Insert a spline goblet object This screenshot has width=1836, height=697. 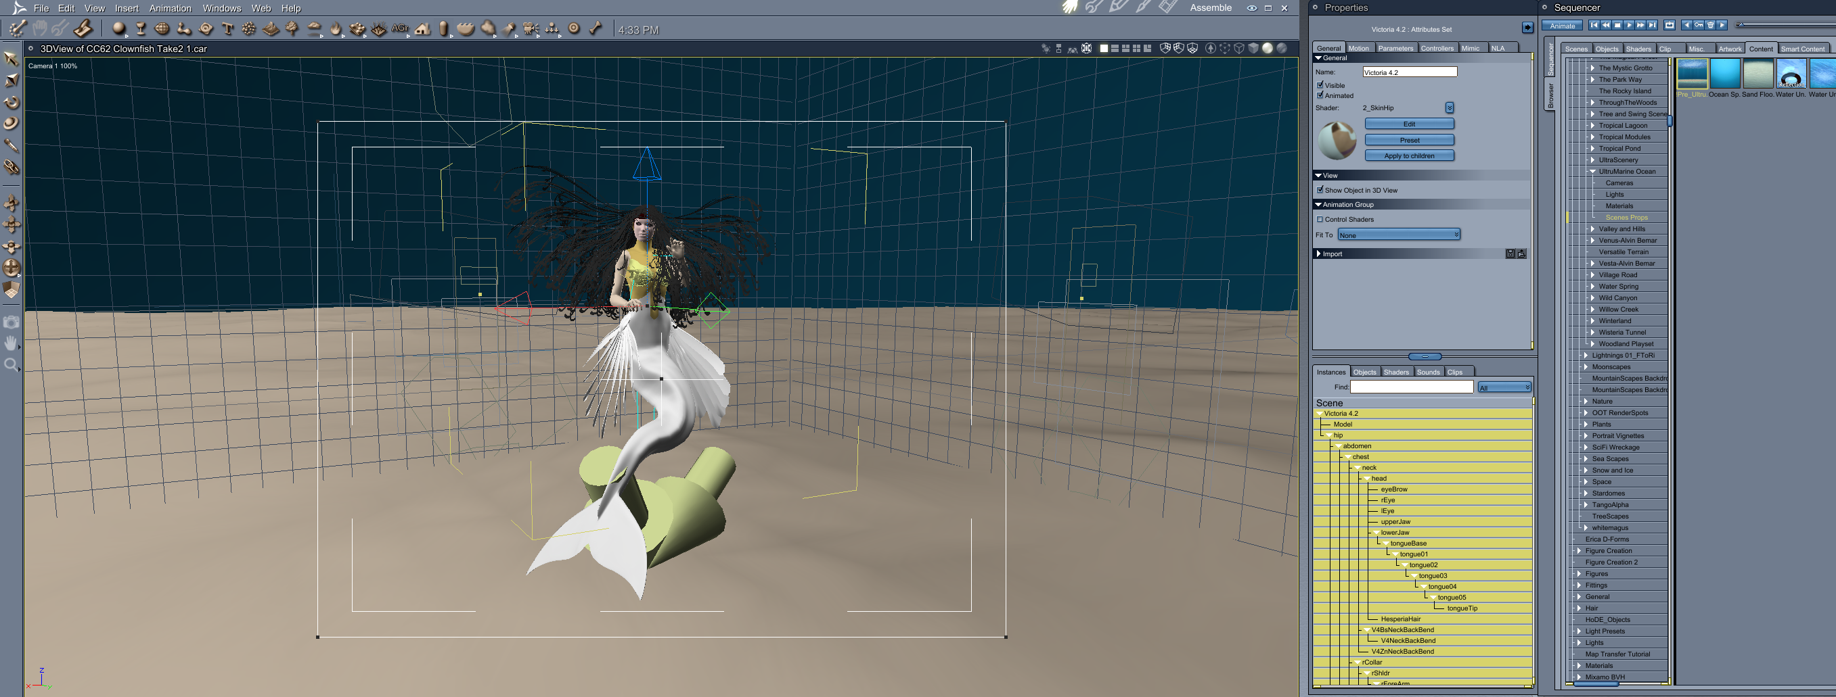(141, 28)
